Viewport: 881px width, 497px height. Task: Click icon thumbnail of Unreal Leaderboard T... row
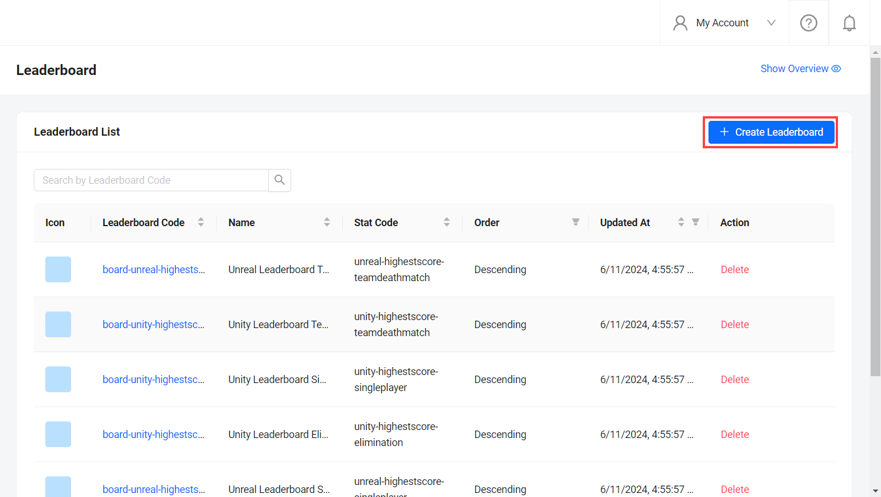tap(58, 269)
